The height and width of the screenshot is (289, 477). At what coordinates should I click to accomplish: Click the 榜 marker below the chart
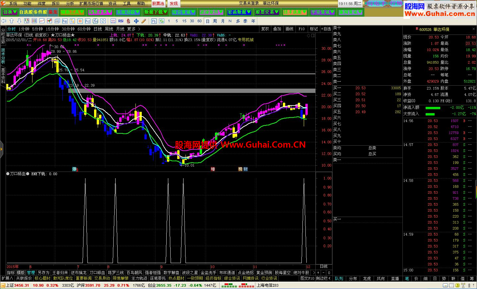point(240,169)
